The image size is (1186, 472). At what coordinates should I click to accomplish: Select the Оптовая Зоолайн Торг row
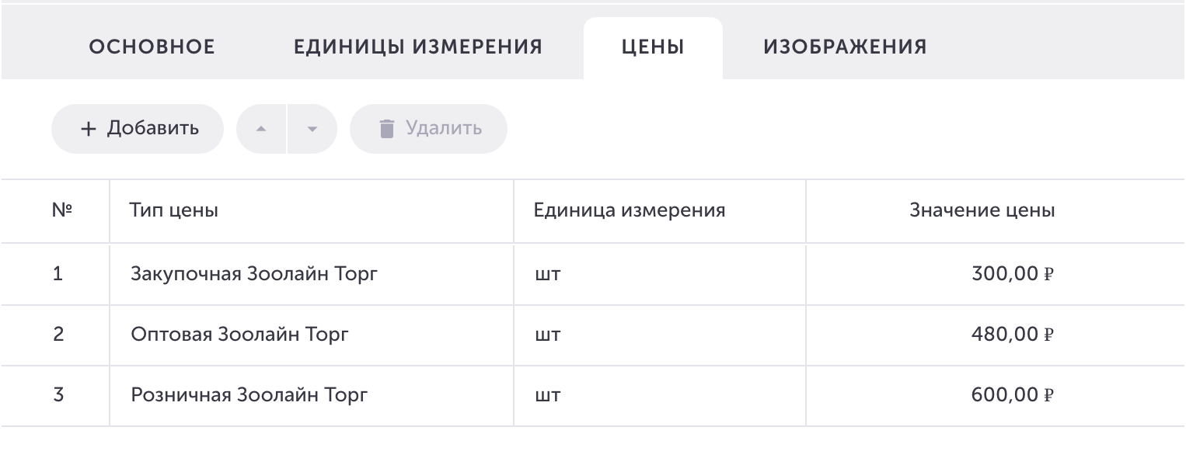point(593,335)
